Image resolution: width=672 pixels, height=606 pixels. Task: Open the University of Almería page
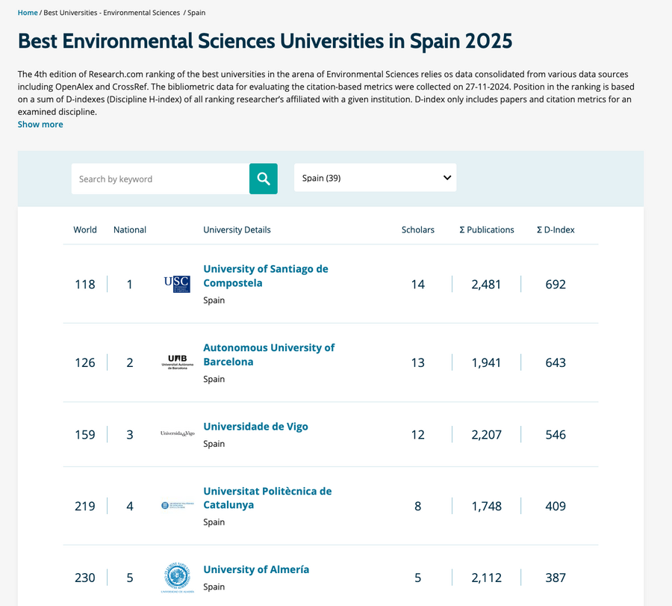point(256,569)
